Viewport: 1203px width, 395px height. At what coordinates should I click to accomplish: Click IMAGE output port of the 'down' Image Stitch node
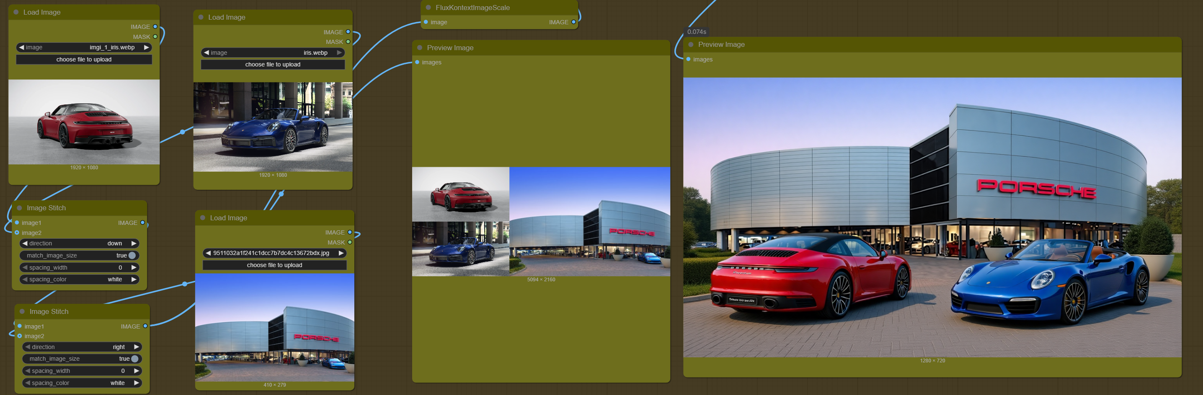142,223
